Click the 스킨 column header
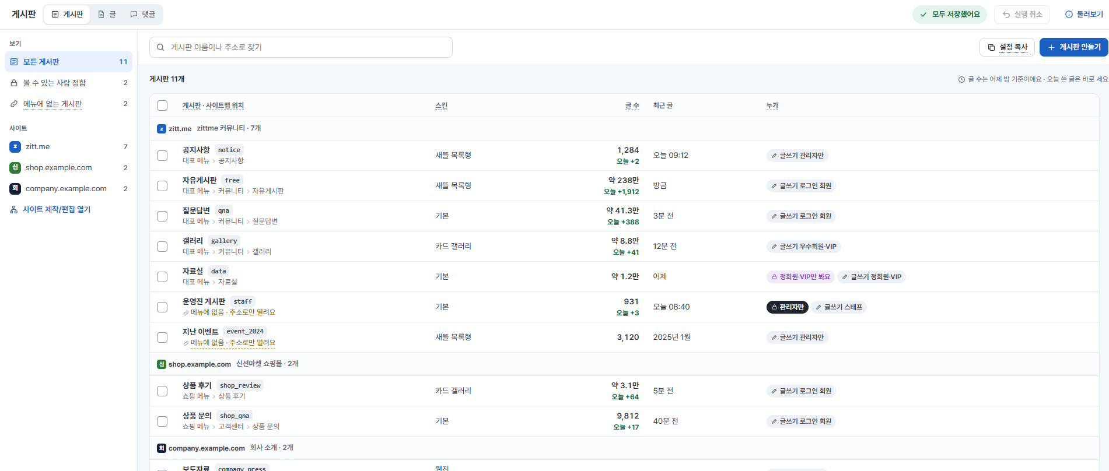The width and height of the screenshot is (1109, 471). 441,106
